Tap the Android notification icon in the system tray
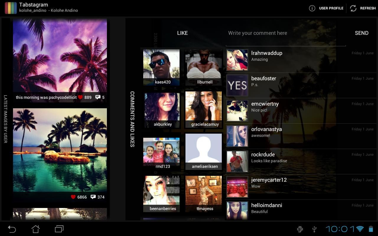The height and width of the screenshot is (236, 378). click(x=300, y=229)
